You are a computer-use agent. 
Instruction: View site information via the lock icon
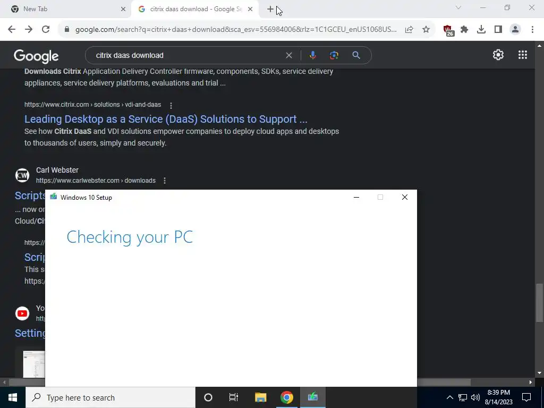(67, 30)
